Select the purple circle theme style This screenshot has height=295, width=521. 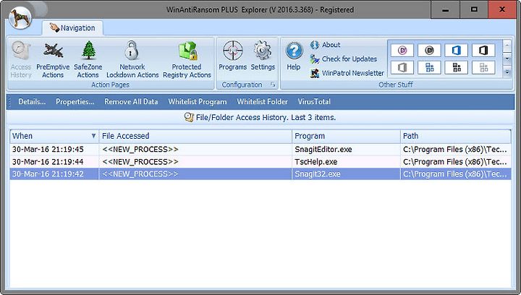402,51
